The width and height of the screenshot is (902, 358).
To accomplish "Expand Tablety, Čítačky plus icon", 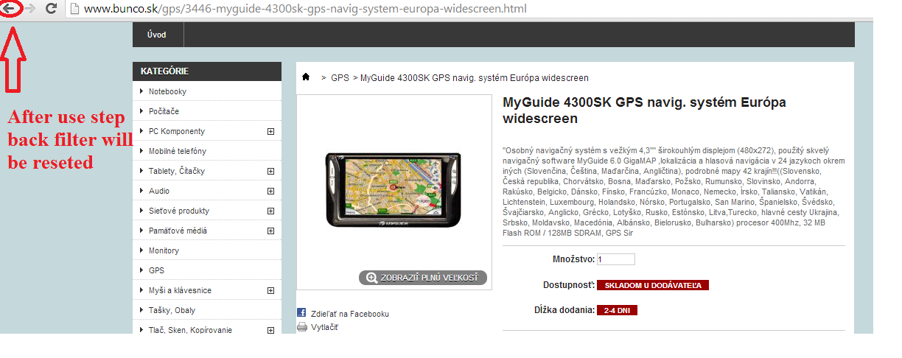I will (x=270, y=171).
